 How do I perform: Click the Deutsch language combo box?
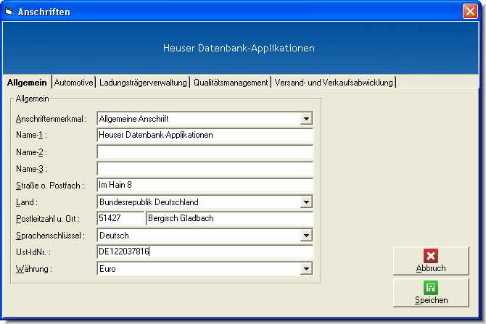pos(205,236)
